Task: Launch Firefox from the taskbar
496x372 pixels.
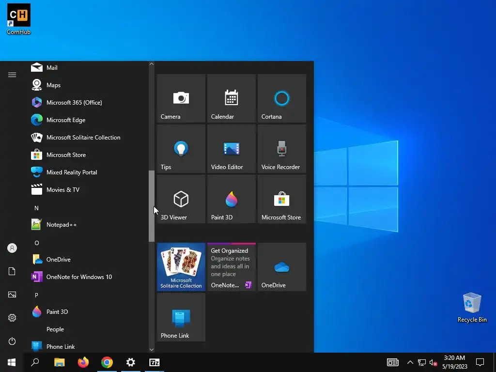Action: click(83, 362)
